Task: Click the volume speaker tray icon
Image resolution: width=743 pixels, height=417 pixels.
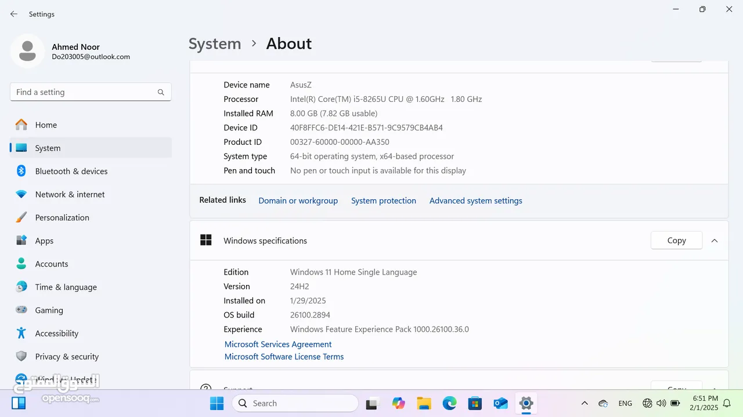Action: 661,403
